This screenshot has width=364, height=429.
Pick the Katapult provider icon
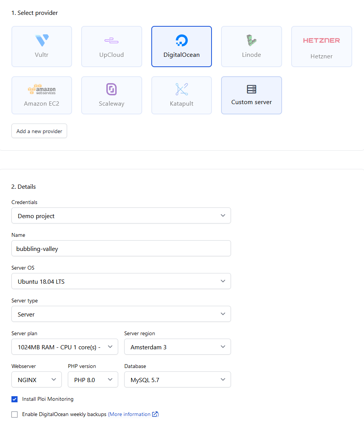click(181, 89)
